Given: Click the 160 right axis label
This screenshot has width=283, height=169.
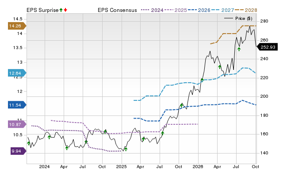Looking at the screenshot, I should 264,134.
